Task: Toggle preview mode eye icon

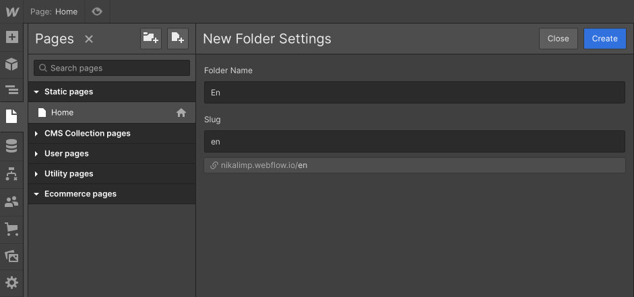Action: 97,11
